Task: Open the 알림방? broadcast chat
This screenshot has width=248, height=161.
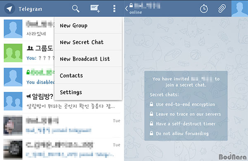Action: 62,101
